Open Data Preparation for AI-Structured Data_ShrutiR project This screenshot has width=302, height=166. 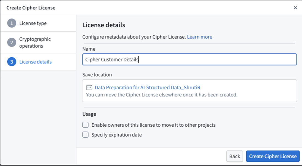148,88
